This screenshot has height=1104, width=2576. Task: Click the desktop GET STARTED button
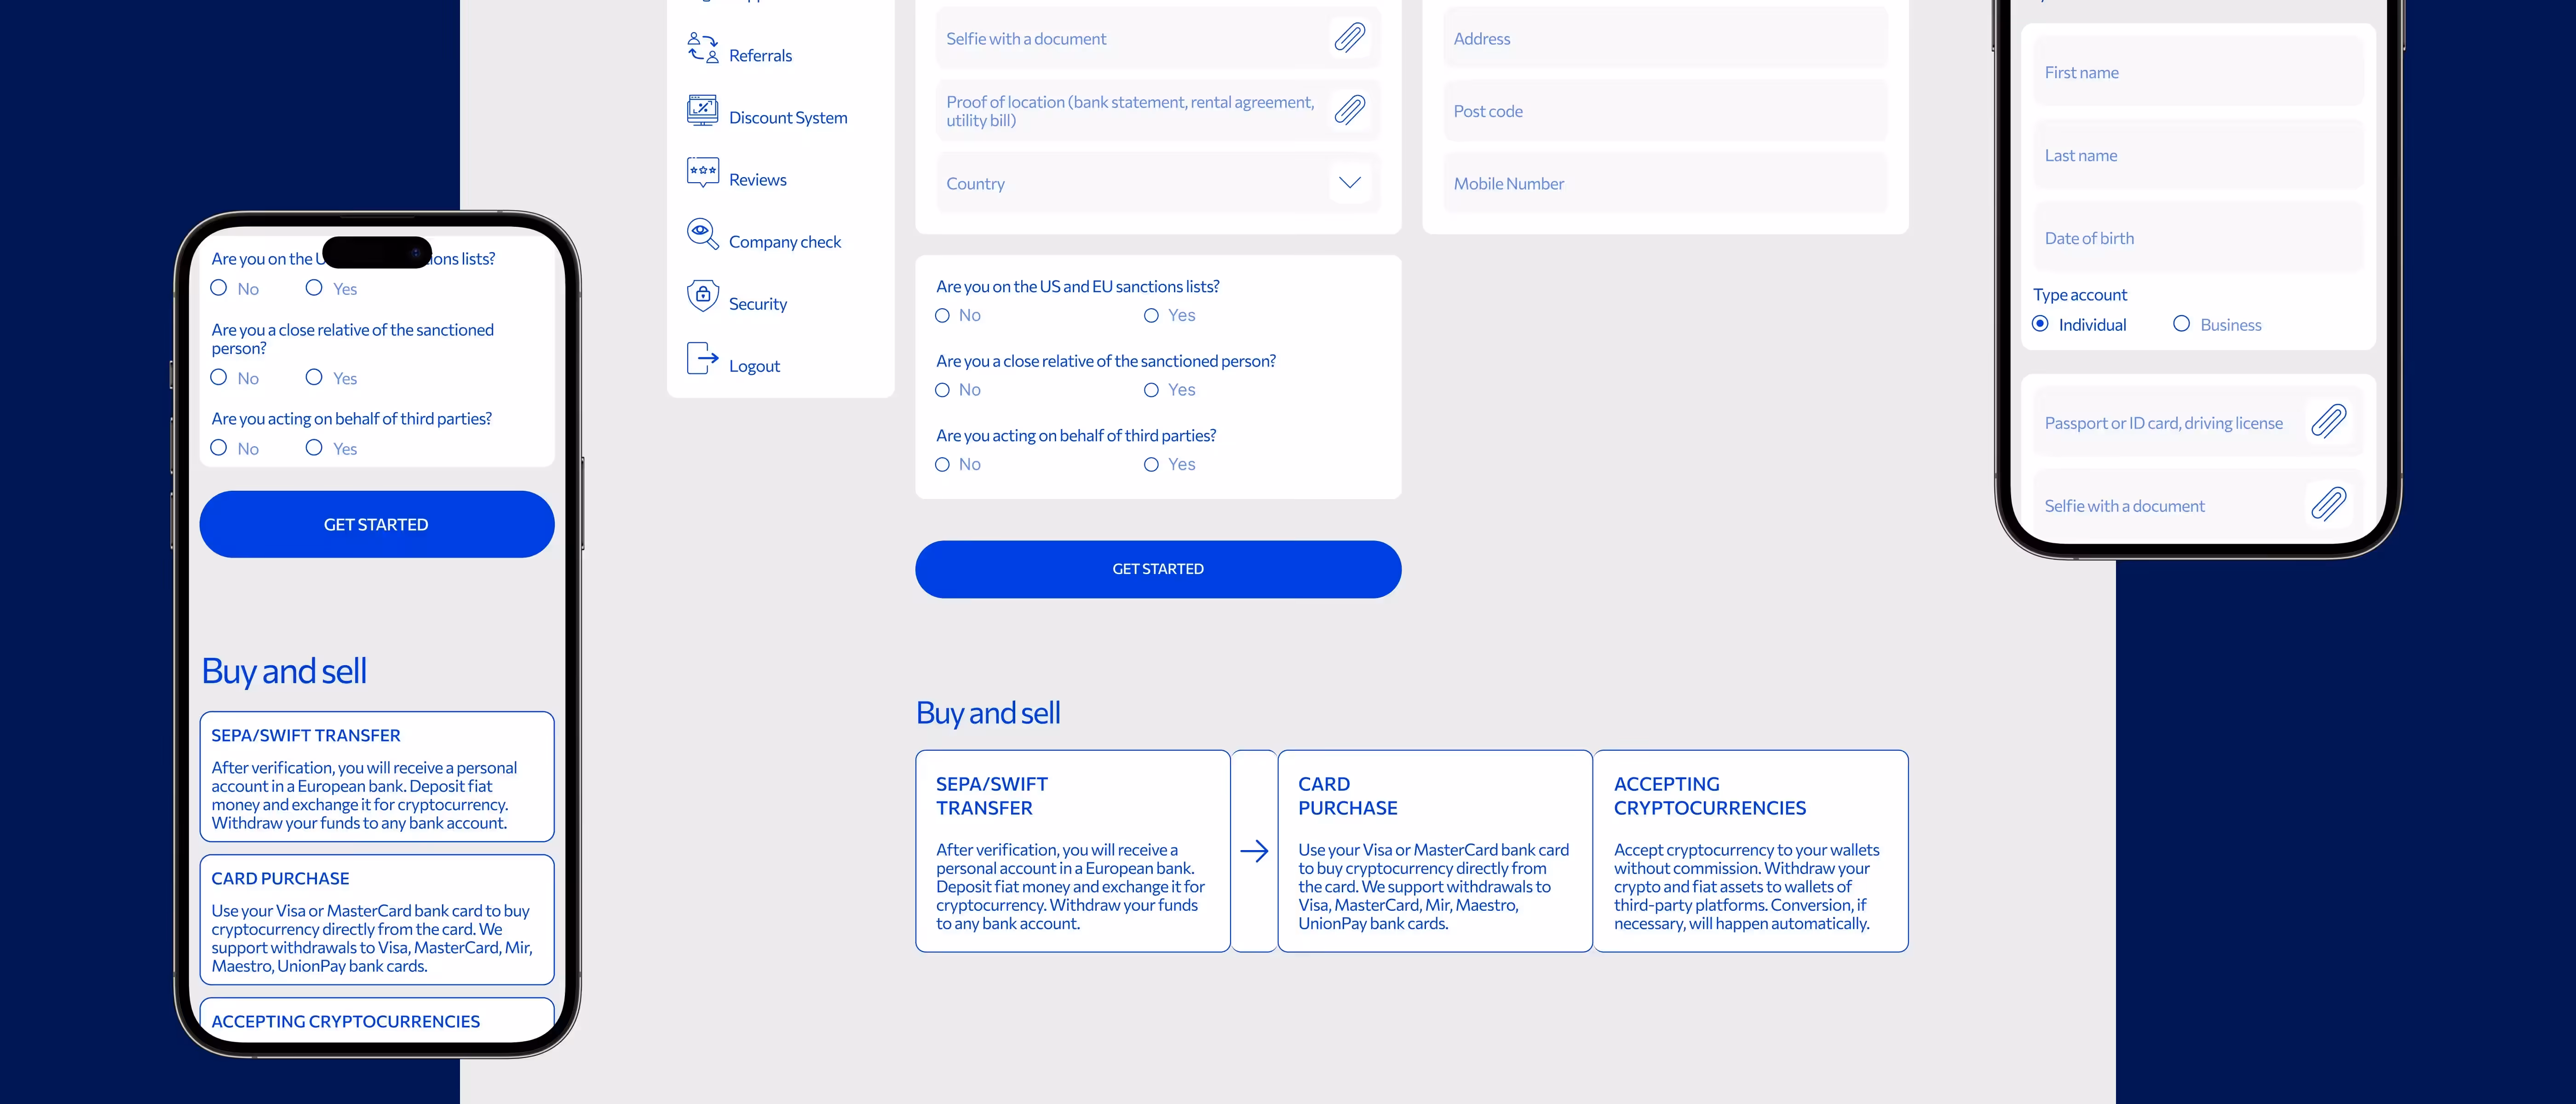tap(1158, 569)
